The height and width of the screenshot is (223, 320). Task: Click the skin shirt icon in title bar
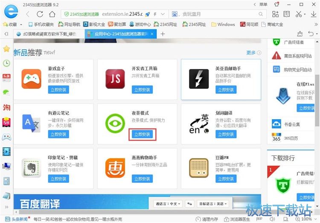tap(277, 4)
